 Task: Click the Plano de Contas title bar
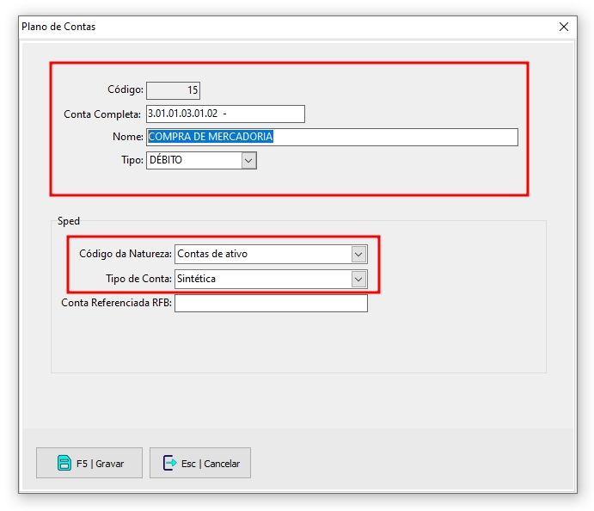tap(258, 27)
